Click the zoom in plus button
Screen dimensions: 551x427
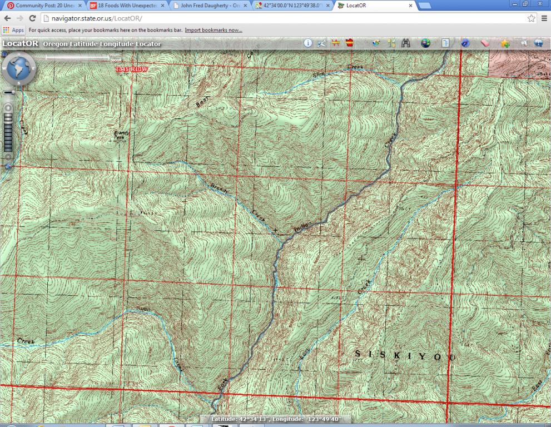point(8,107)
